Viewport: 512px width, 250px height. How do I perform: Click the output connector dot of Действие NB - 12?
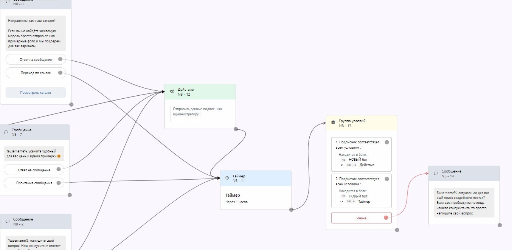coord(236,129)
